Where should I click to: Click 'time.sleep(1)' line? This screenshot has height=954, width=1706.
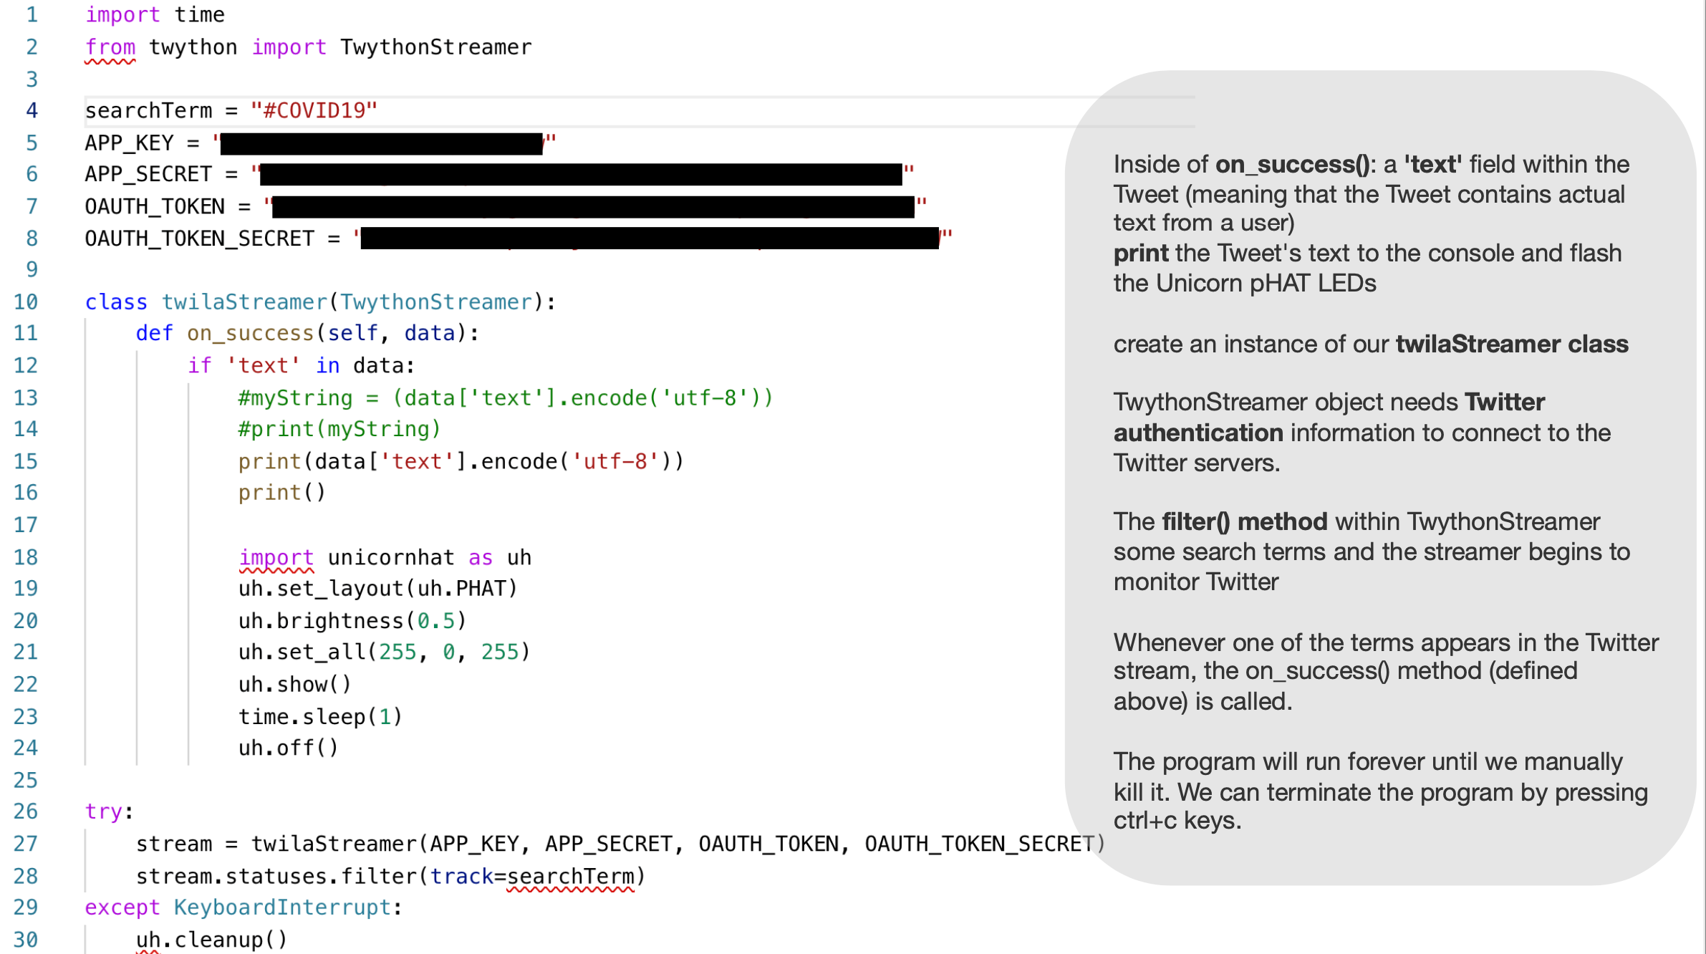(320, 716)
